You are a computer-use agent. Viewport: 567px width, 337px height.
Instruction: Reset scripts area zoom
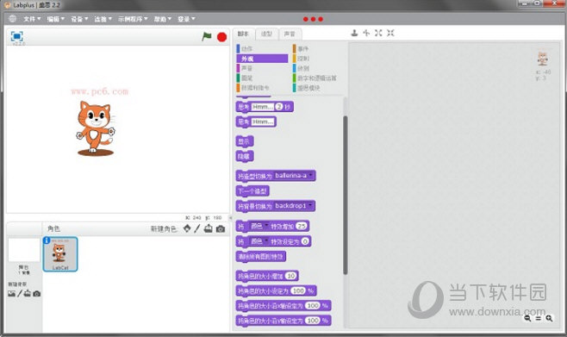pos(539,318)
